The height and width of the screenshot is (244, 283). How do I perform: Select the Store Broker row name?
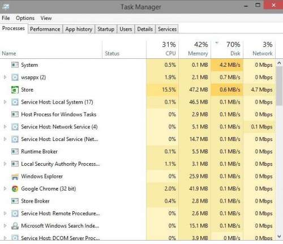tap(35, 201)
